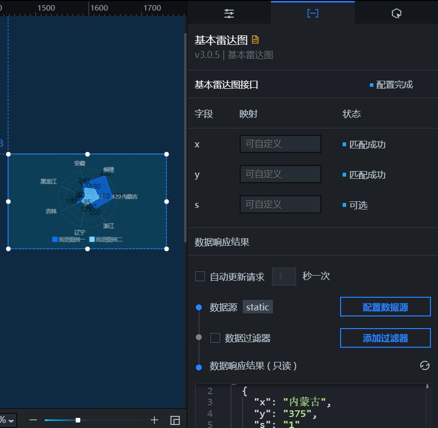Click the 添加过滤器 button
This screenshot has width=438, height=428.
pyautogui.click(x=385, y=338)
